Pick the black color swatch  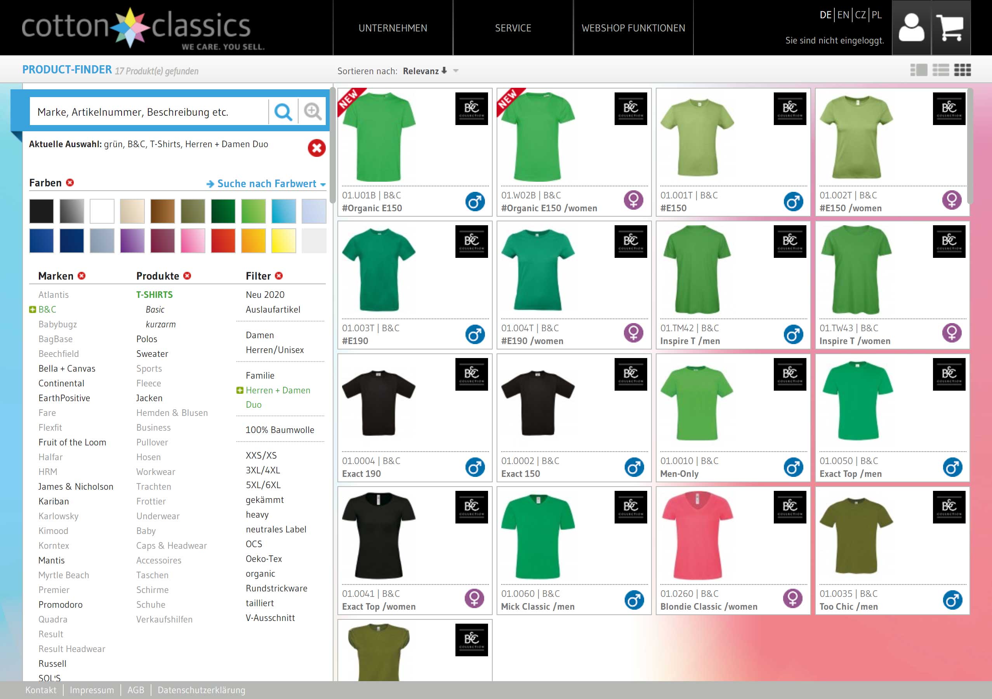coord(42,211)
